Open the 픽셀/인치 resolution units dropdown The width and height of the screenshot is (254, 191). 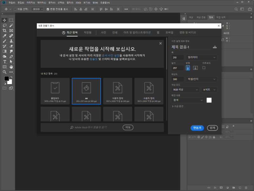[201, 79]
